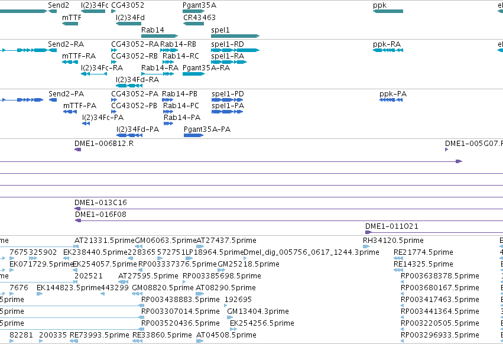Screen dimensions: 503x344
Task: Click the CG43052-PB protein label
Action: coord(134,106)
